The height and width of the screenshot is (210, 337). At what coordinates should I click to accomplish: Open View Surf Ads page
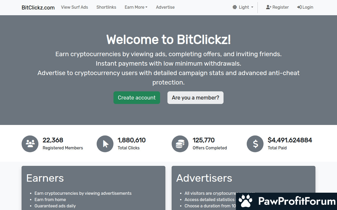coord(75,7)
